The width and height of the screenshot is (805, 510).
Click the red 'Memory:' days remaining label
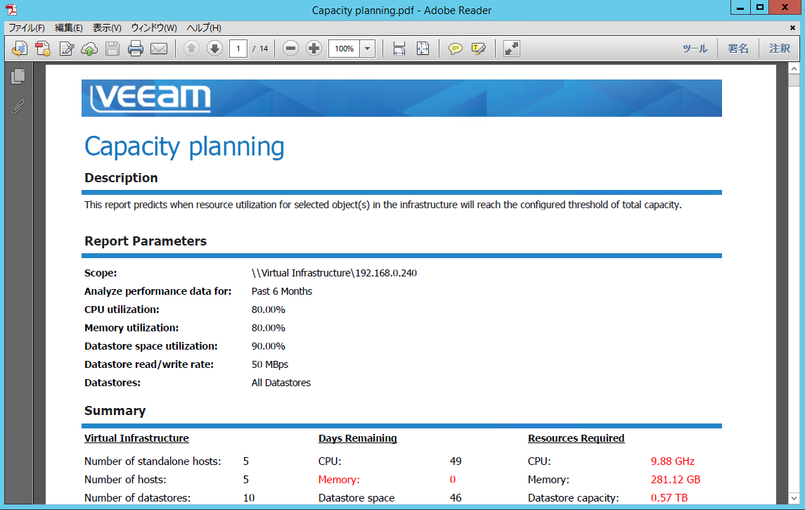(339, 480)
